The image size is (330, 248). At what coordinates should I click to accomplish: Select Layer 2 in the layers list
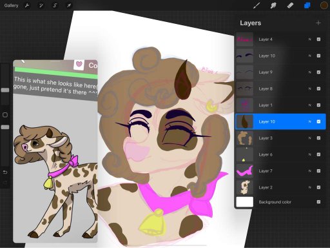point(280,187)
